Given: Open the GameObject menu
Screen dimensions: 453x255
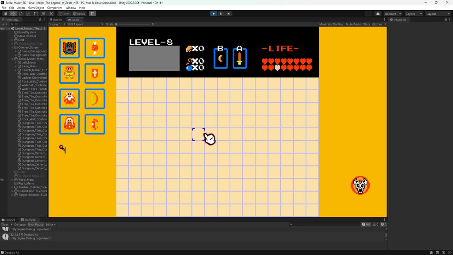Looking at the screenshot, I should click(36, 8).
